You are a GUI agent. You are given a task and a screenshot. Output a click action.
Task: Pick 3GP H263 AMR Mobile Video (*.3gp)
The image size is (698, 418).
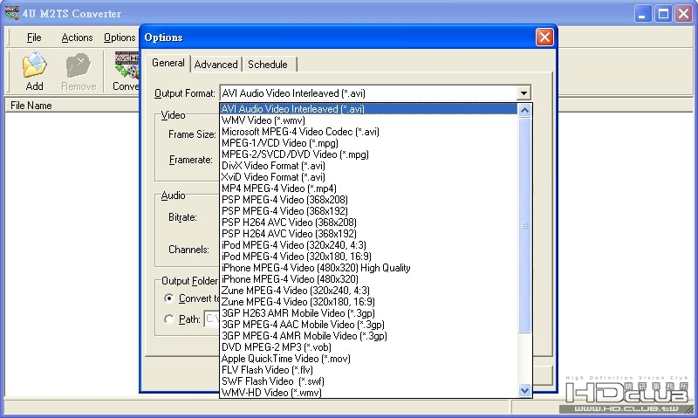pos(368,313)
